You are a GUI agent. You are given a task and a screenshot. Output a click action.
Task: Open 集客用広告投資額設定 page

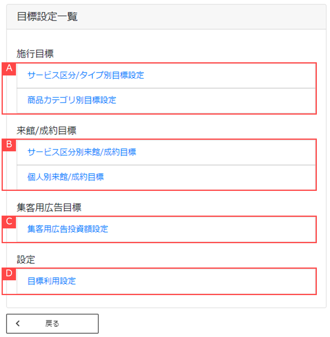click(67, 229)
